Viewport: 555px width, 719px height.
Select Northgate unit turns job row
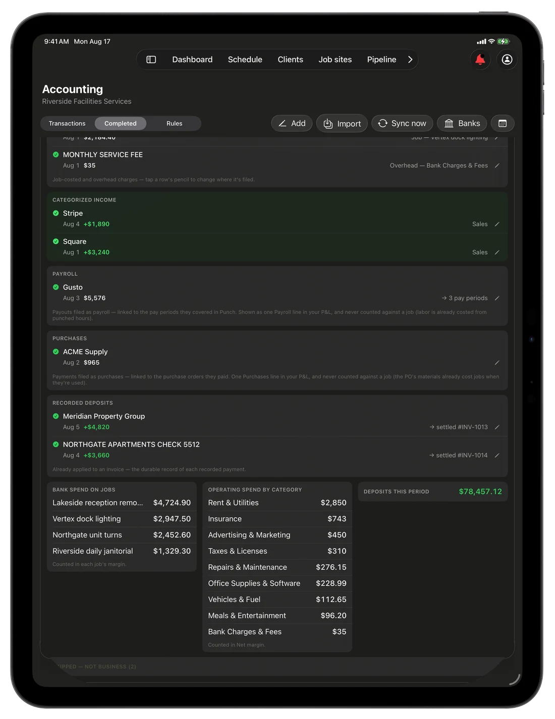(122, 535)
